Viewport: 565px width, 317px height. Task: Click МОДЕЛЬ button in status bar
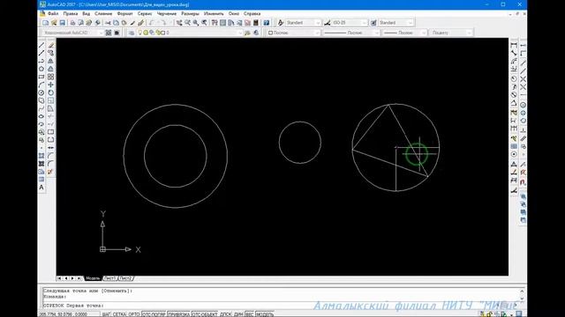tap(265, 314)
